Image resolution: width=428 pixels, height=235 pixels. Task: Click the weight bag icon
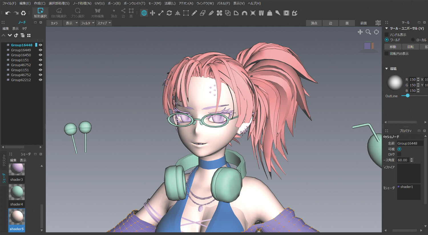(269, 13)
